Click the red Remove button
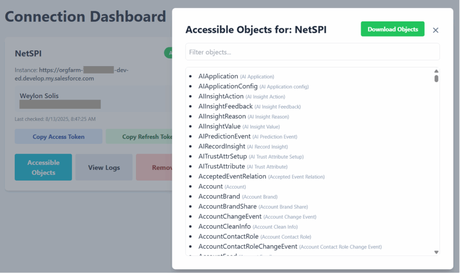Viewport: 460px width, 273px height. [x=154, y=167]
